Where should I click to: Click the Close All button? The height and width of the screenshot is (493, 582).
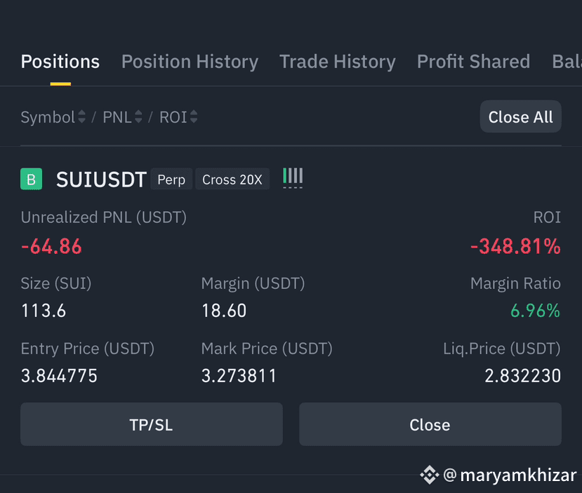(520, 116)
